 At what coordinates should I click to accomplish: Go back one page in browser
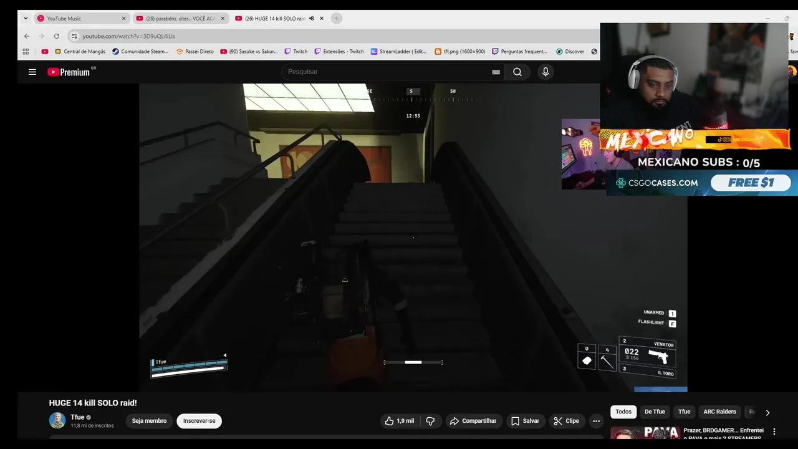coord(26,36)
